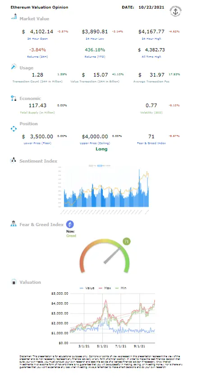197x377 pixels.
Task: Click the Returns (24H) label
Action: pyautogui.click(x=37, y=57)
